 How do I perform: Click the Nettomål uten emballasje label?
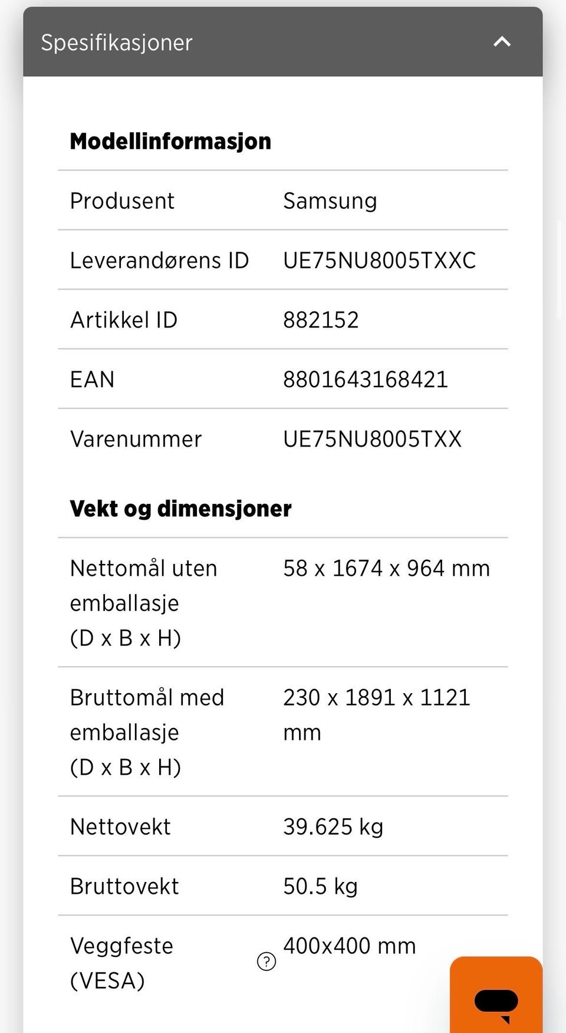pos(143,603)
